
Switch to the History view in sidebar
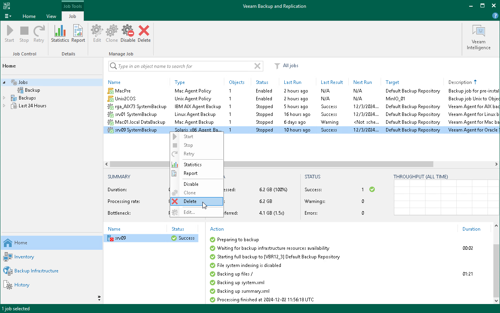pos(21,285)
